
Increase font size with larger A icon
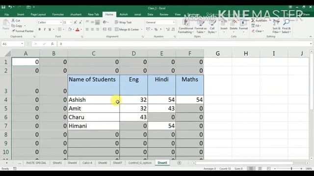(x=75, y=22)
